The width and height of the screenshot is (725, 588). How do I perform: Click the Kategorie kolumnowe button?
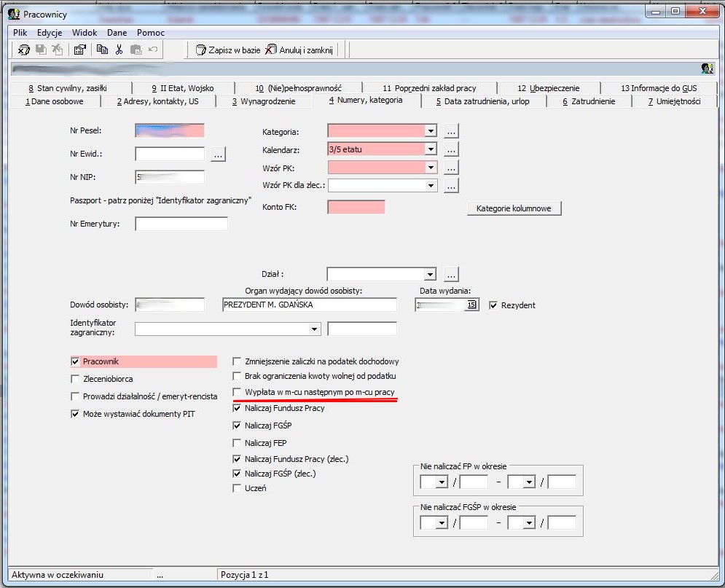[x=514, y=208]
